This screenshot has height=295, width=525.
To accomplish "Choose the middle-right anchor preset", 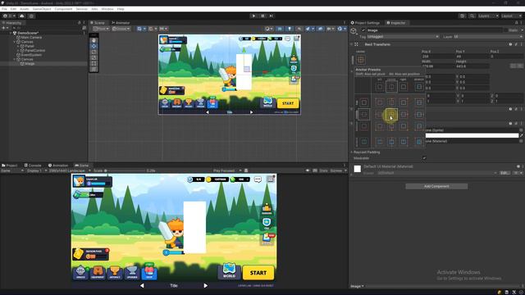I will coord(404,115).
